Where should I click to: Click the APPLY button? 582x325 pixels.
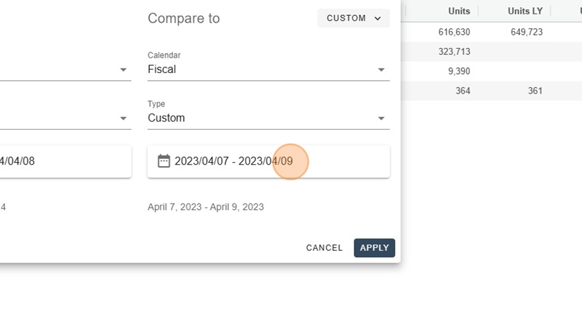[x=374, y=248]
